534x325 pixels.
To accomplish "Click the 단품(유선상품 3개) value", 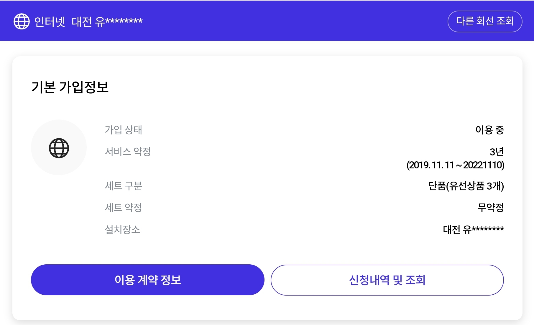I will coord(466,186).
